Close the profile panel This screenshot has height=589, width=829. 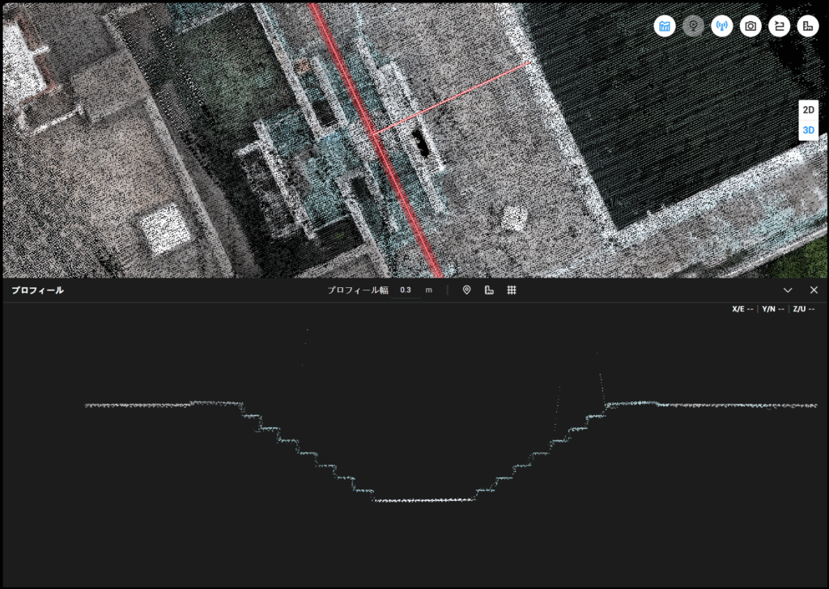pos(814,290)
